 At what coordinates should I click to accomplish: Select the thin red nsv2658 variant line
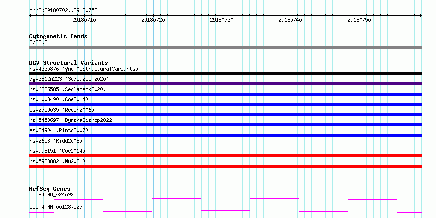pos(225,145)
